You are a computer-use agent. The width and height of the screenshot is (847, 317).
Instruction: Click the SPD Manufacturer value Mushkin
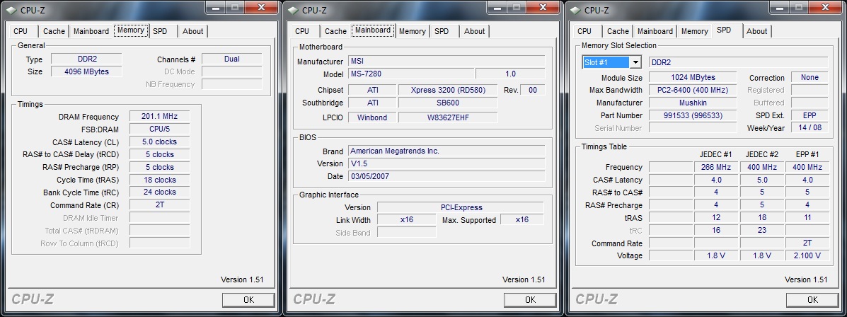[693, 103]
